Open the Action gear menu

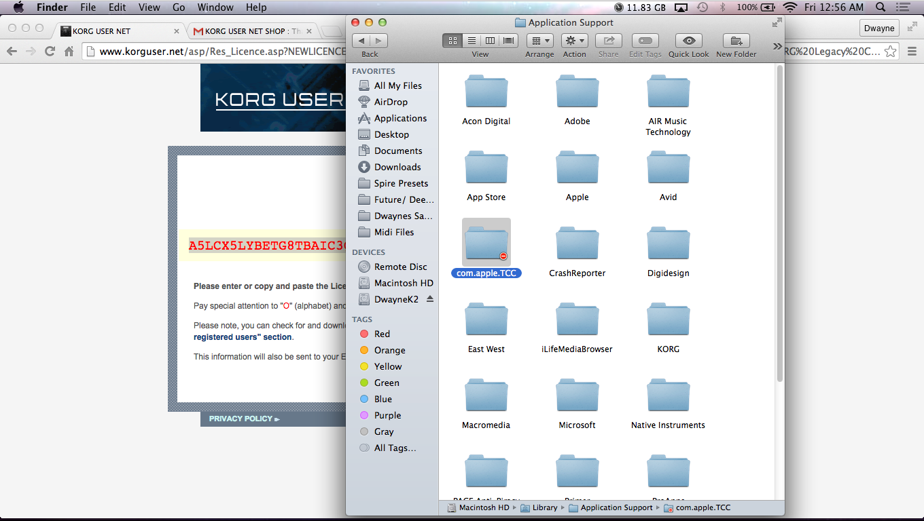[x=574, y=41]
